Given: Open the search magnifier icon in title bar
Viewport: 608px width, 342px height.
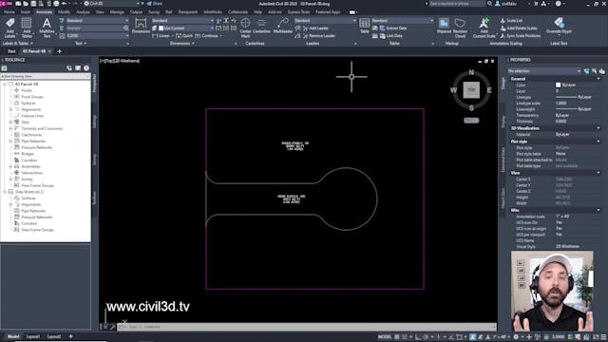Looking at the screenshot, I should pos(490,4).
